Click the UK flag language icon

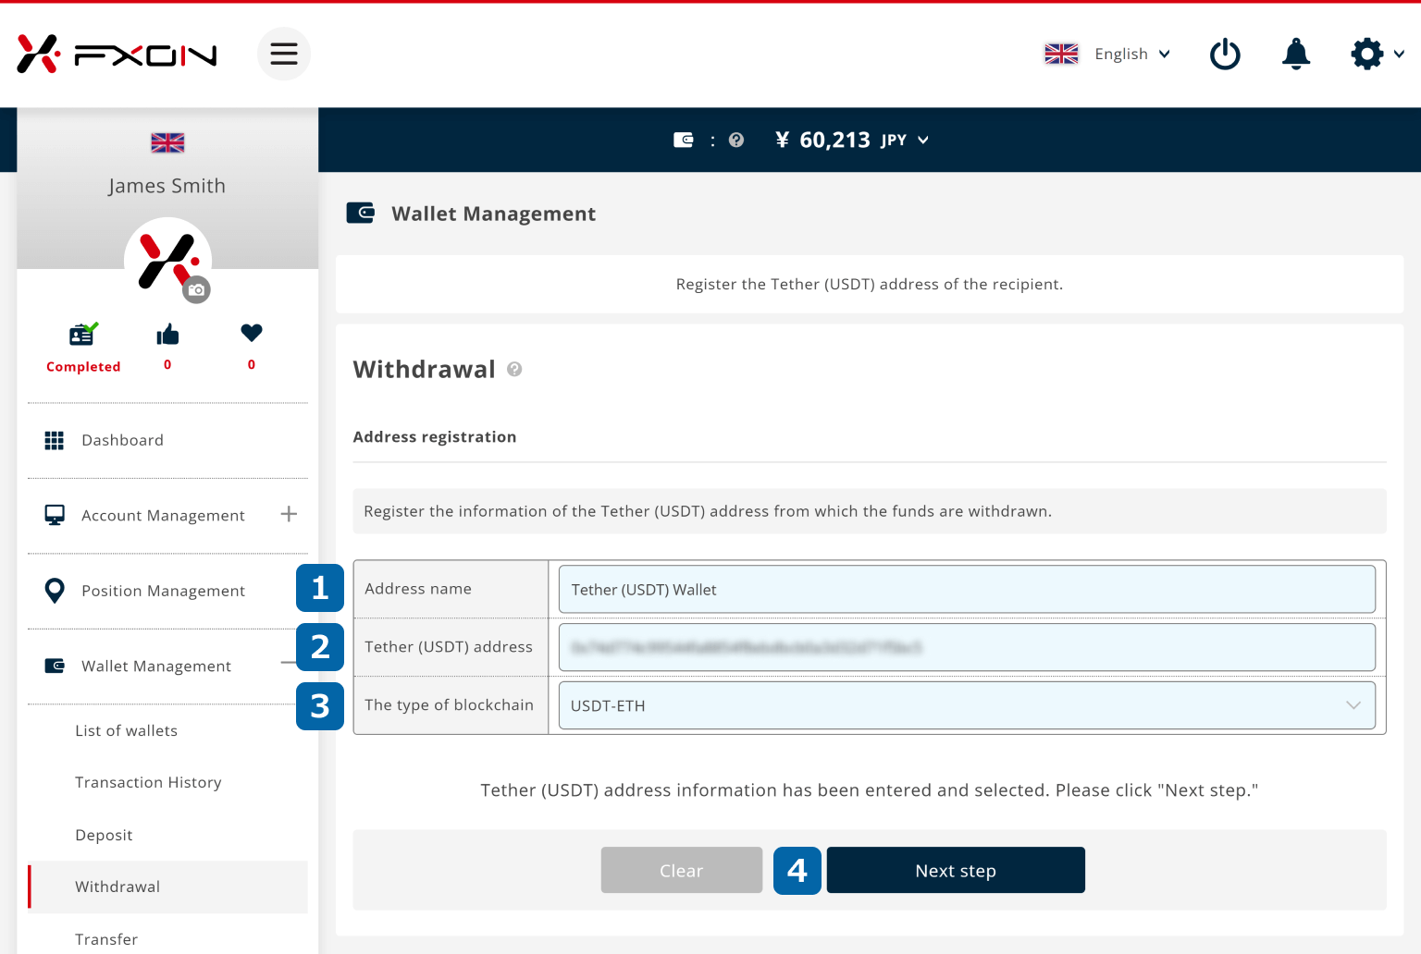point(1061,54)
